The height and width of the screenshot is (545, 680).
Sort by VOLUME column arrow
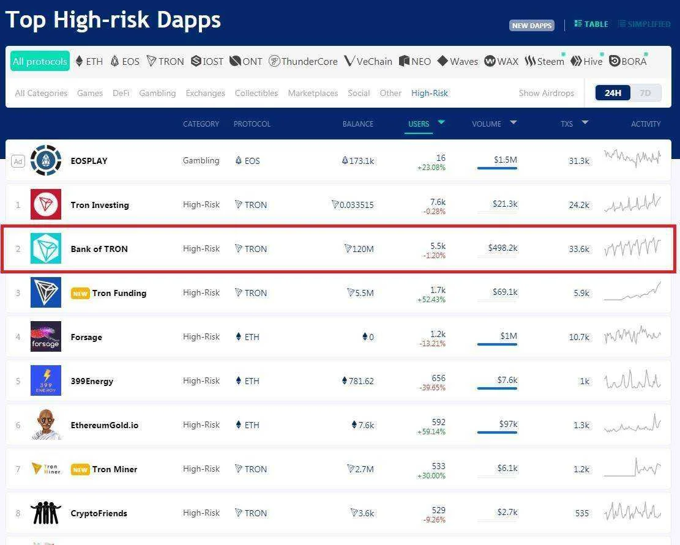click(514, 122)
